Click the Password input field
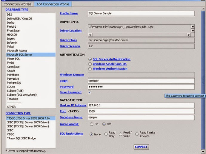206x154 pixels. (141, 87)
